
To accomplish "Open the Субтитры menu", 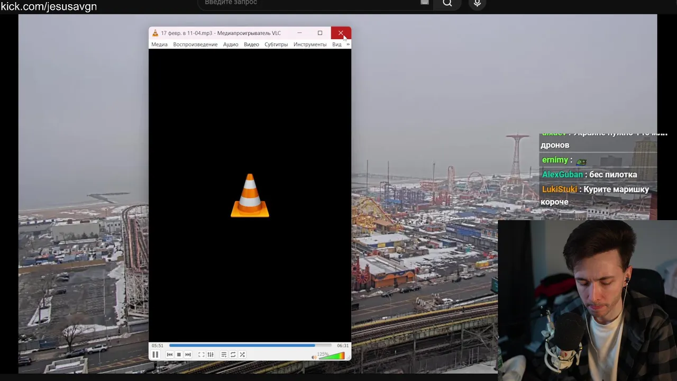I will 276,44.
